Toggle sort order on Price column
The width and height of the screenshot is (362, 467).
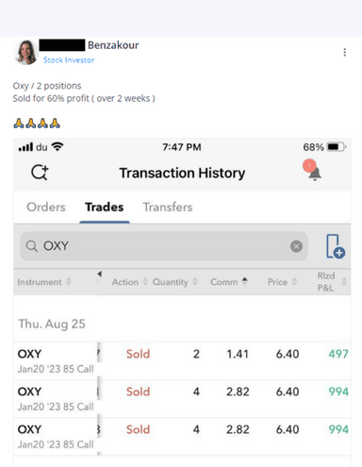point(282,282)
